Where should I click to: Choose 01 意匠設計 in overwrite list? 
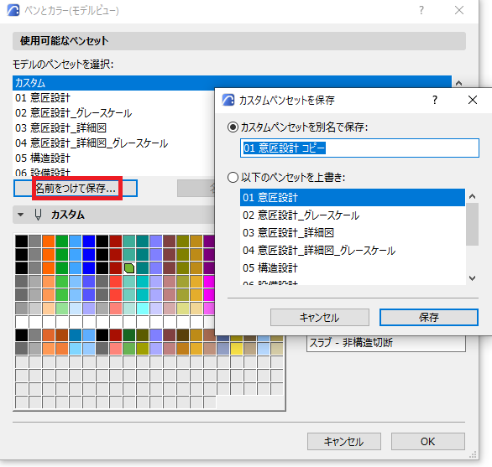(353, 198)
